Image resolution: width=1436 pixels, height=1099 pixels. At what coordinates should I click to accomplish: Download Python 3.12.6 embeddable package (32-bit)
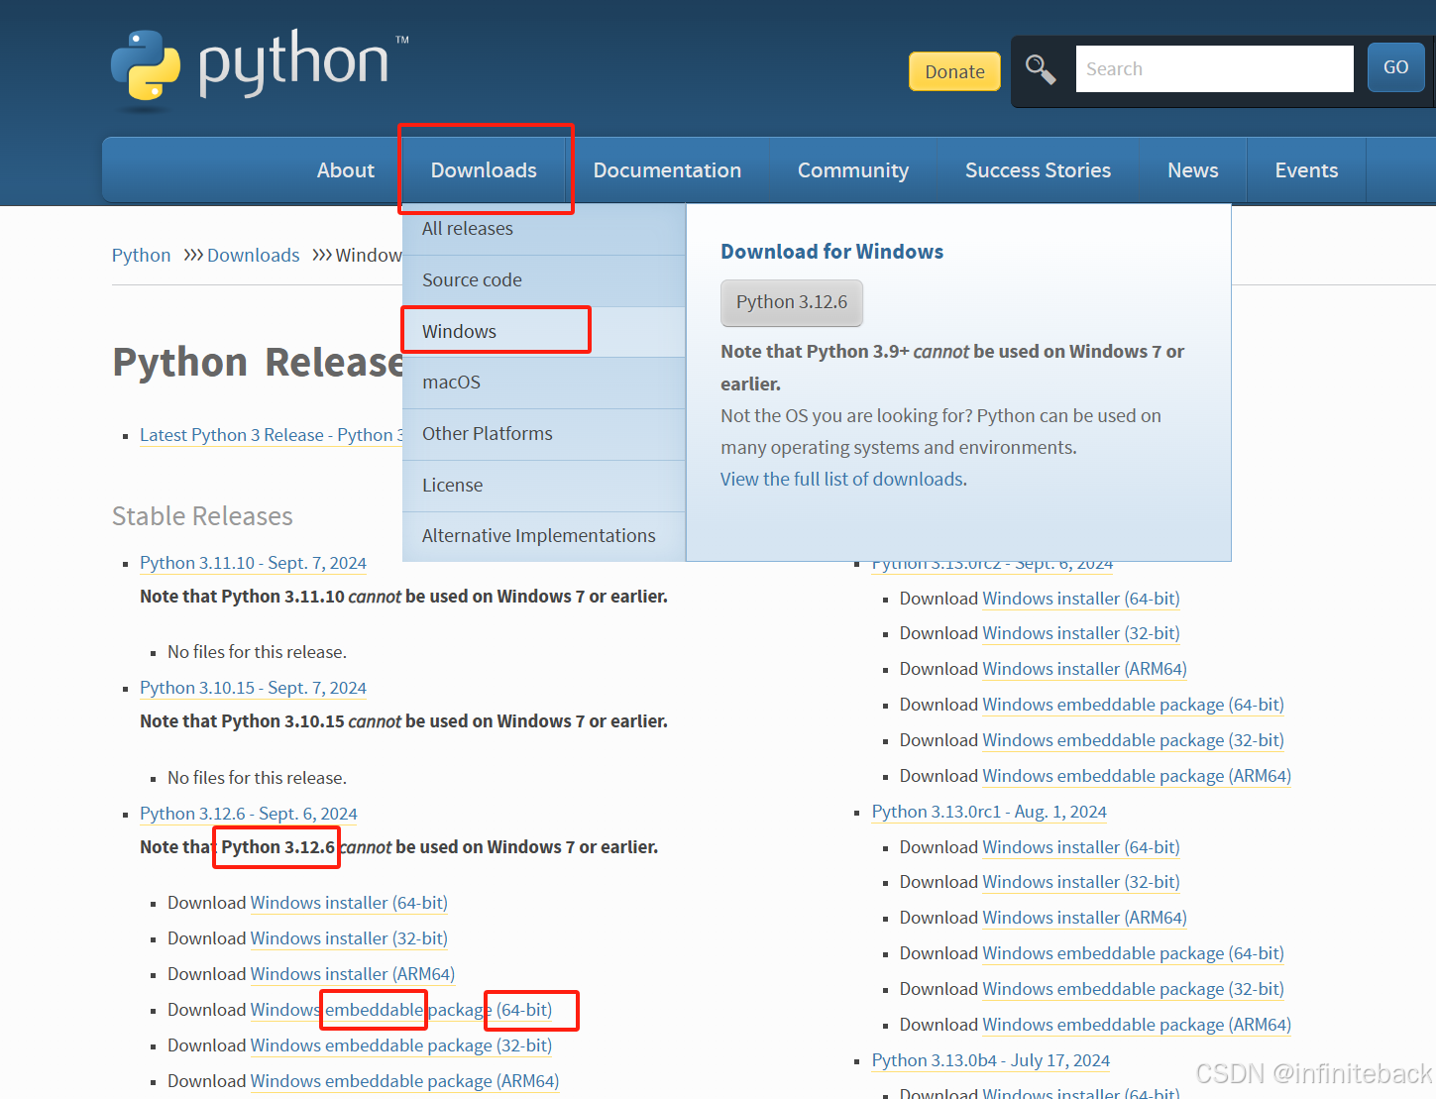pos(401,1045)
